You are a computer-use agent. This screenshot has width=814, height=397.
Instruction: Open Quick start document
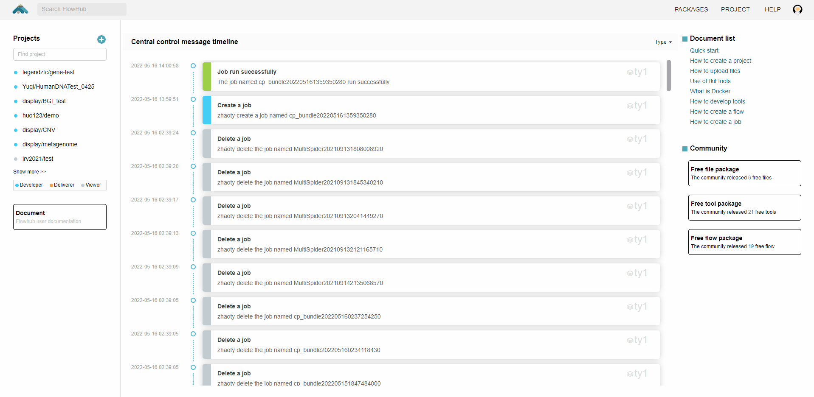point(704,50)
